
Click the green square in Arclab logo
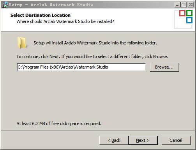[189, 13]
